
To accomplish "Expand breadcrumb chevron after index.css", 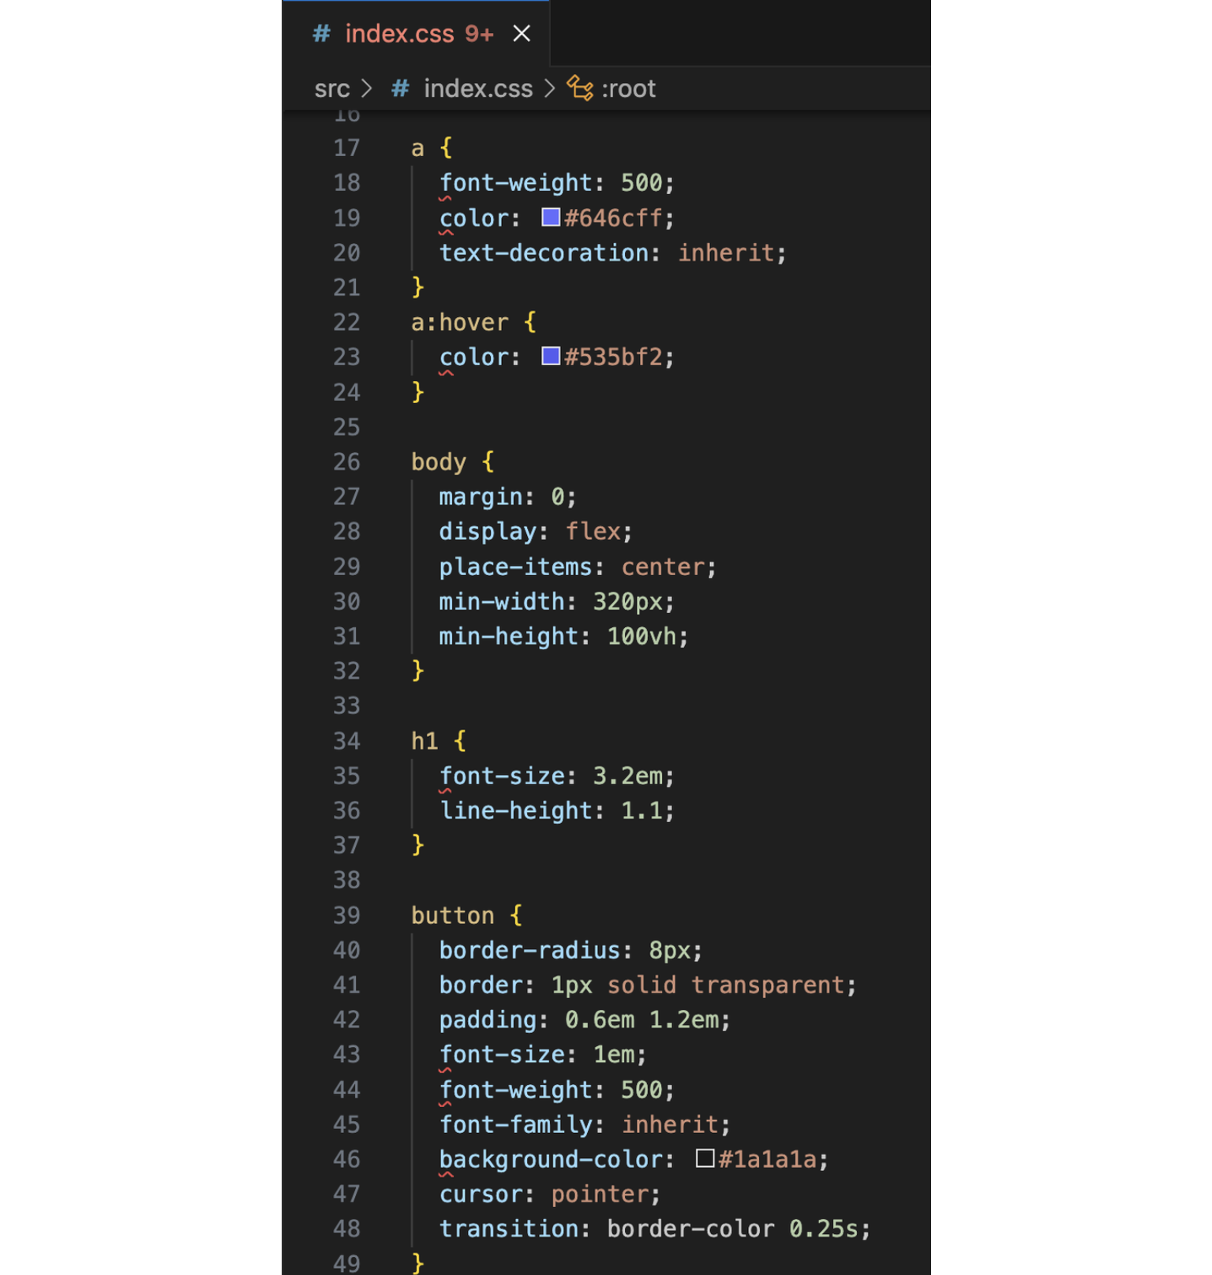I will tap(550, 88).
